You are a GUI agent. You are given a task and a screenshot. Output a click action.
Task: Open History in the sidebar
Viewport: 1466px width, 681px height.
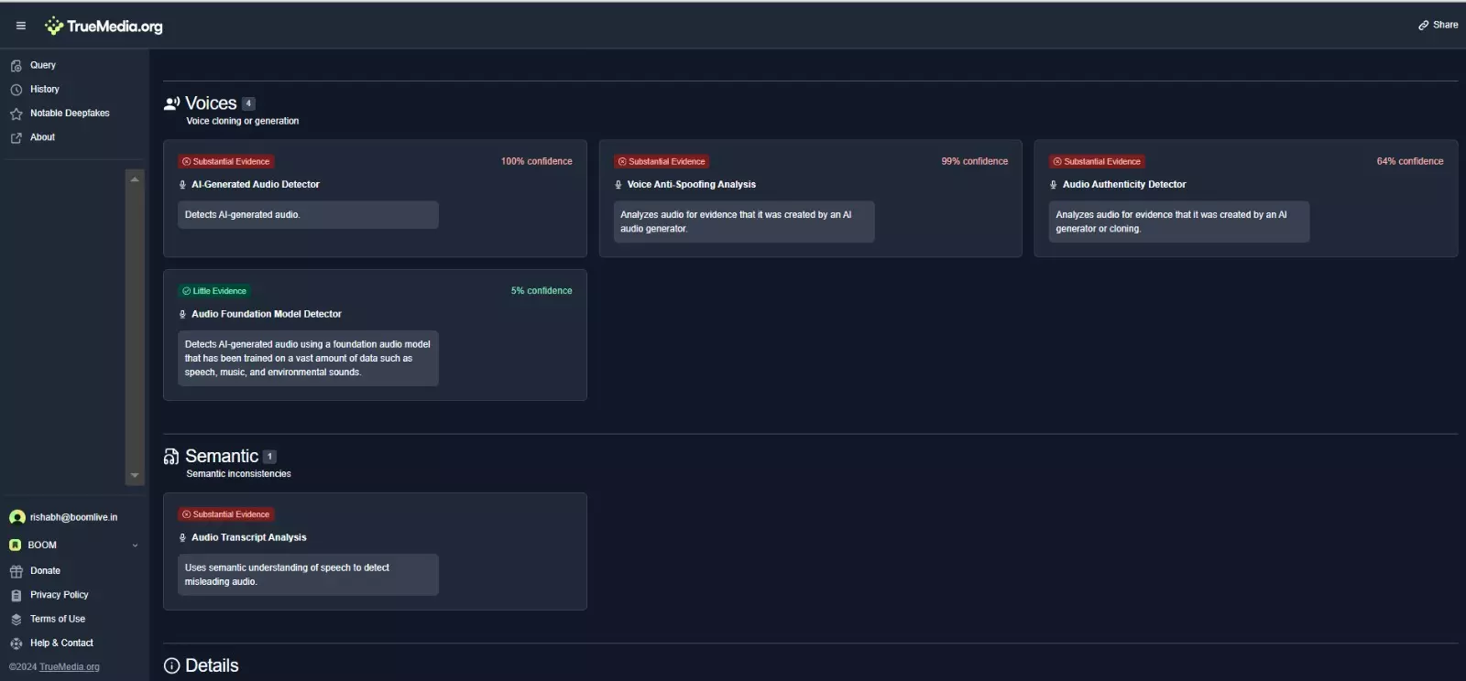pyautogui.click(x=44, y=89)
